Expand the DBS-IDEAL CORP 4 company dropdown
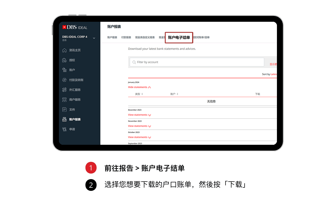Image resolution: width=335 pixels, height=212 pixels. click(94, 38)
